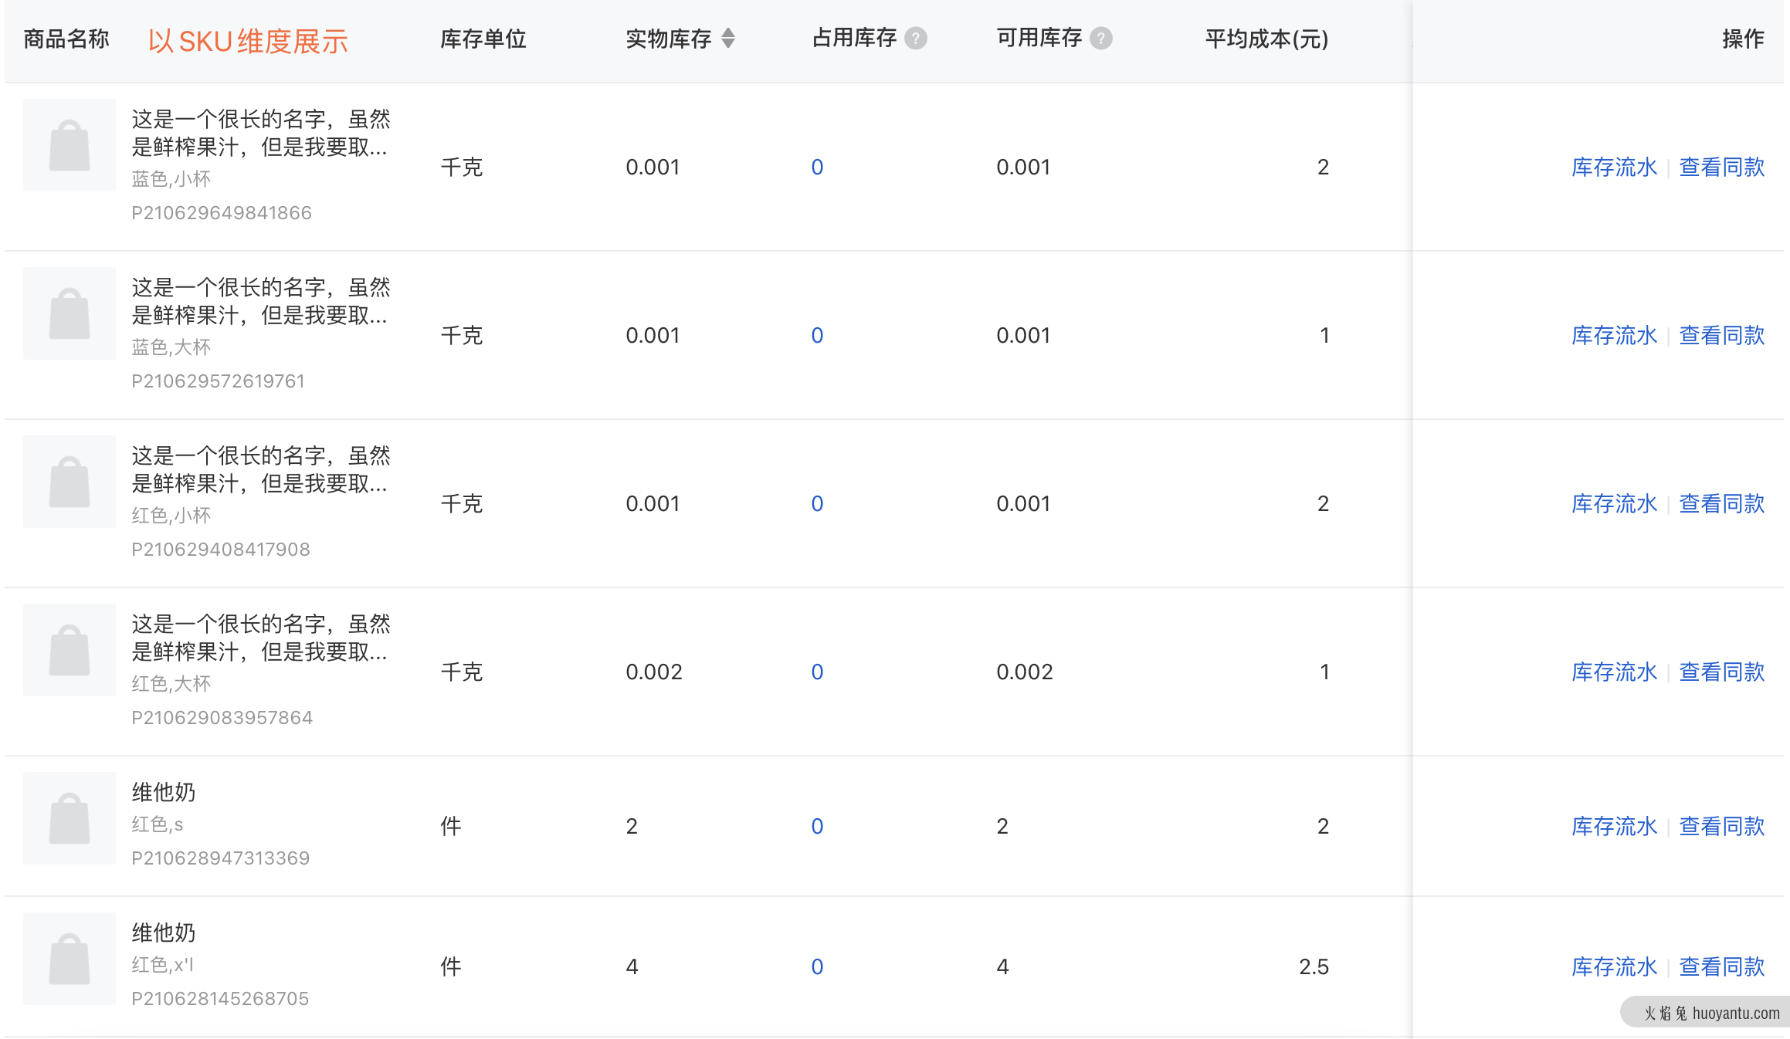Click 查看同款 for 维他奶 红色,x'l row

pos(1722,966)
